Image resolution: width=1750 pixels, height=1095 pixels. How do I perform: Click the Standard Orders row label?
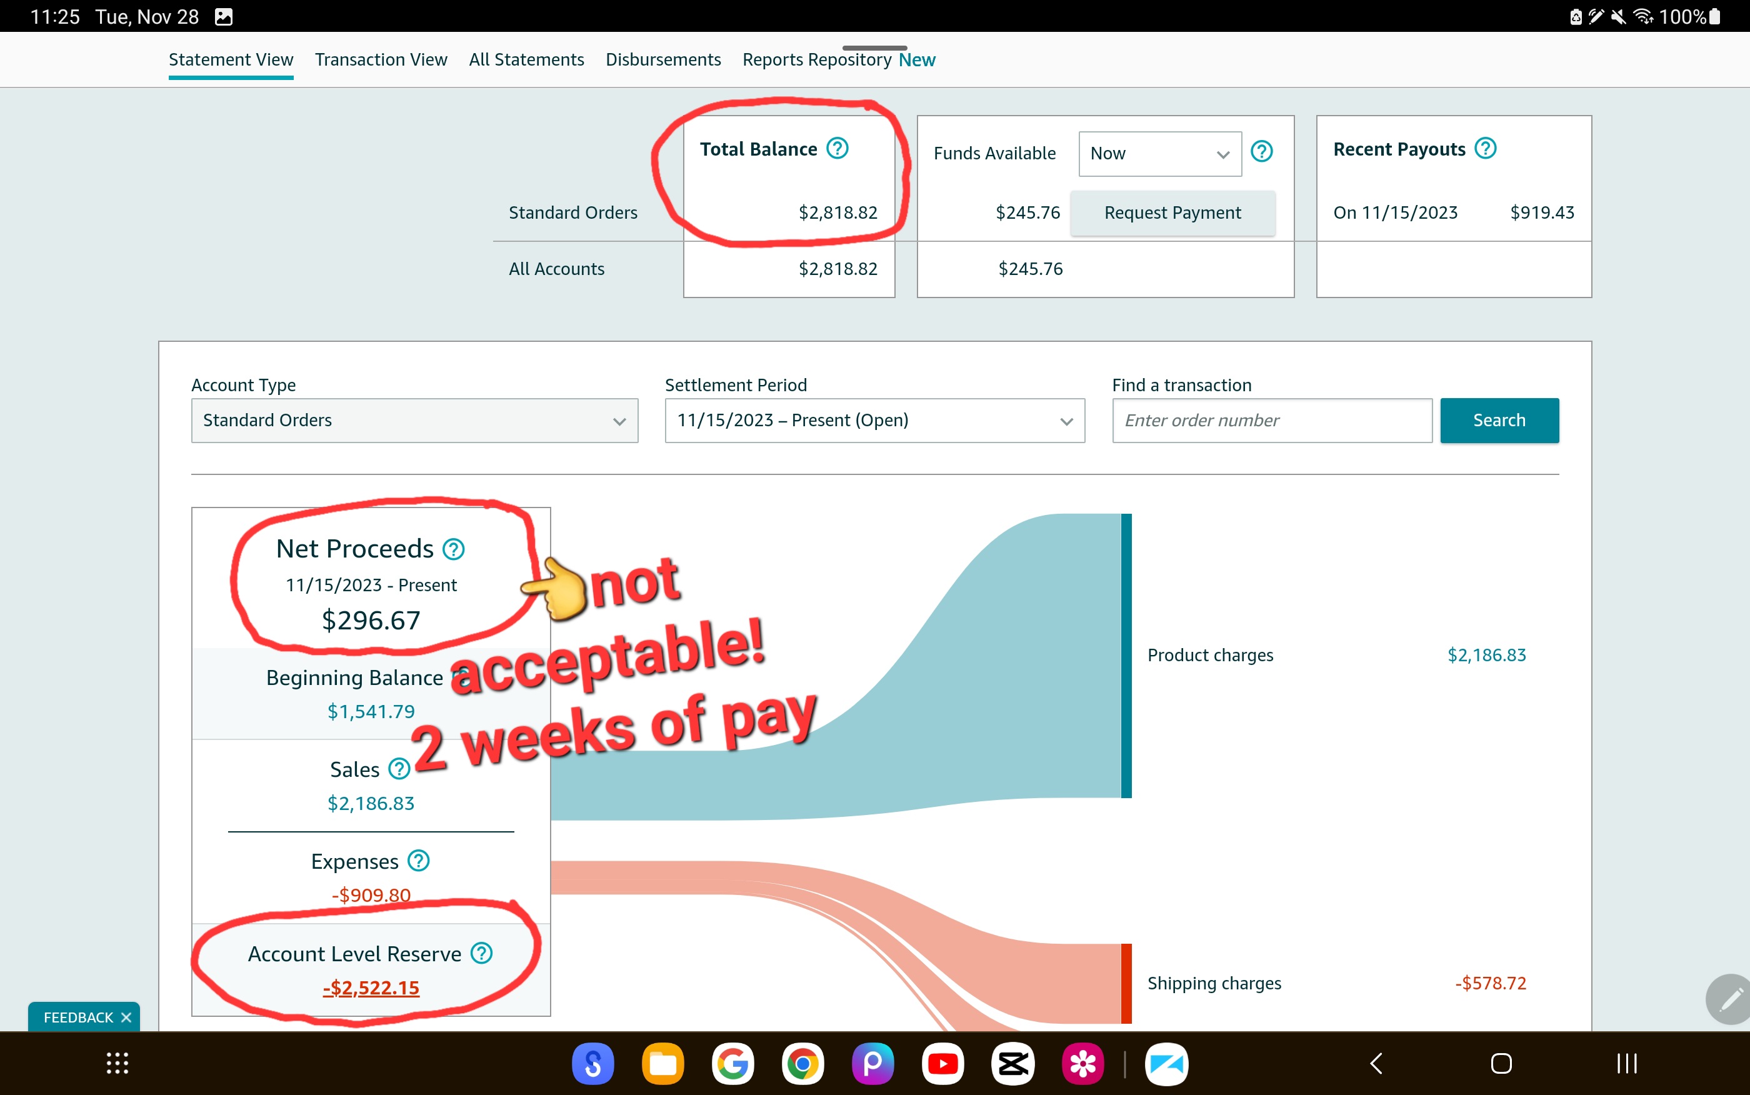click(x=572, y=212)
